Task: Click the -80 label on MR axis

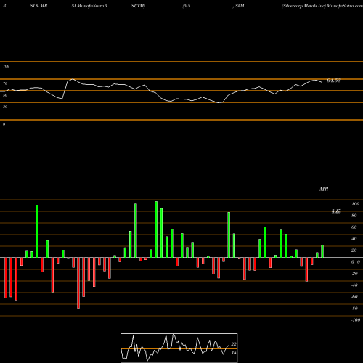Action: [354, 309]
